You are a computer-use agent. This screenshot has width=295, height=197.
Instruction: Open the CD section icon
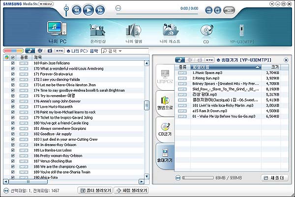206,34
